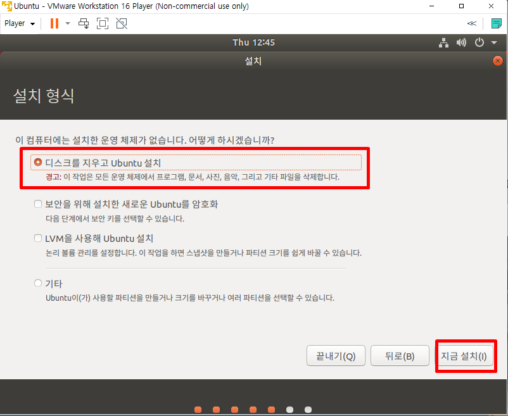Expand the power options dropdown arrow
This screenshot has width=508, height=416.
pos(68,23)
